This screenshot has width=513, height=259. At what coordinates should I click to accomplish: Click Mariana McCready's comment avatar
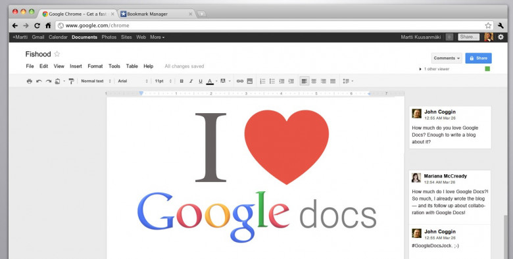(x=416, y=178)
